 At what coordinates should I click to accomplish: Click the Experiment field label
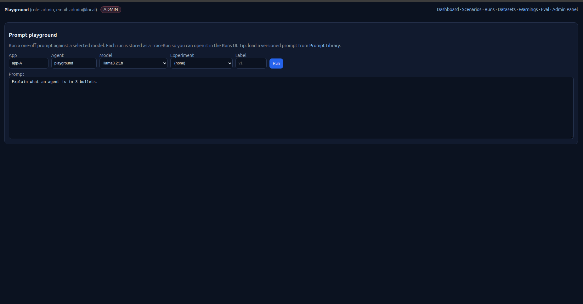coord(182,55)
